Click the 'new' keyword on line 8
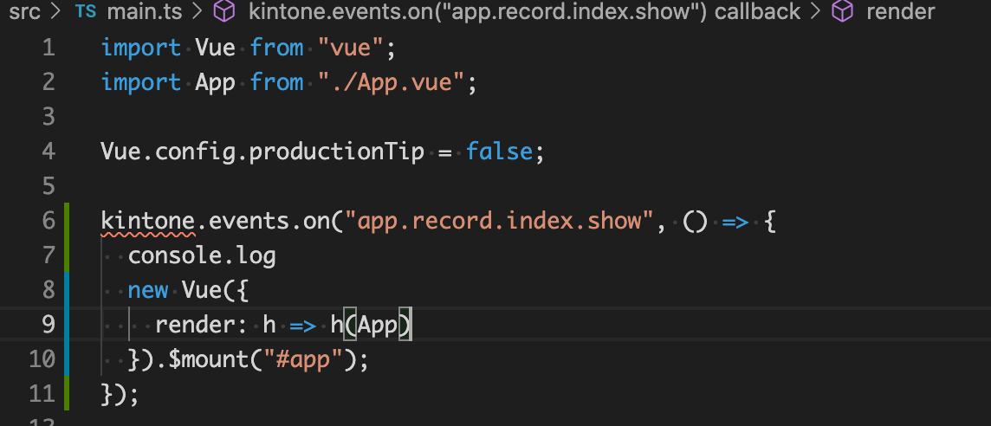 (x=148, y=290)
